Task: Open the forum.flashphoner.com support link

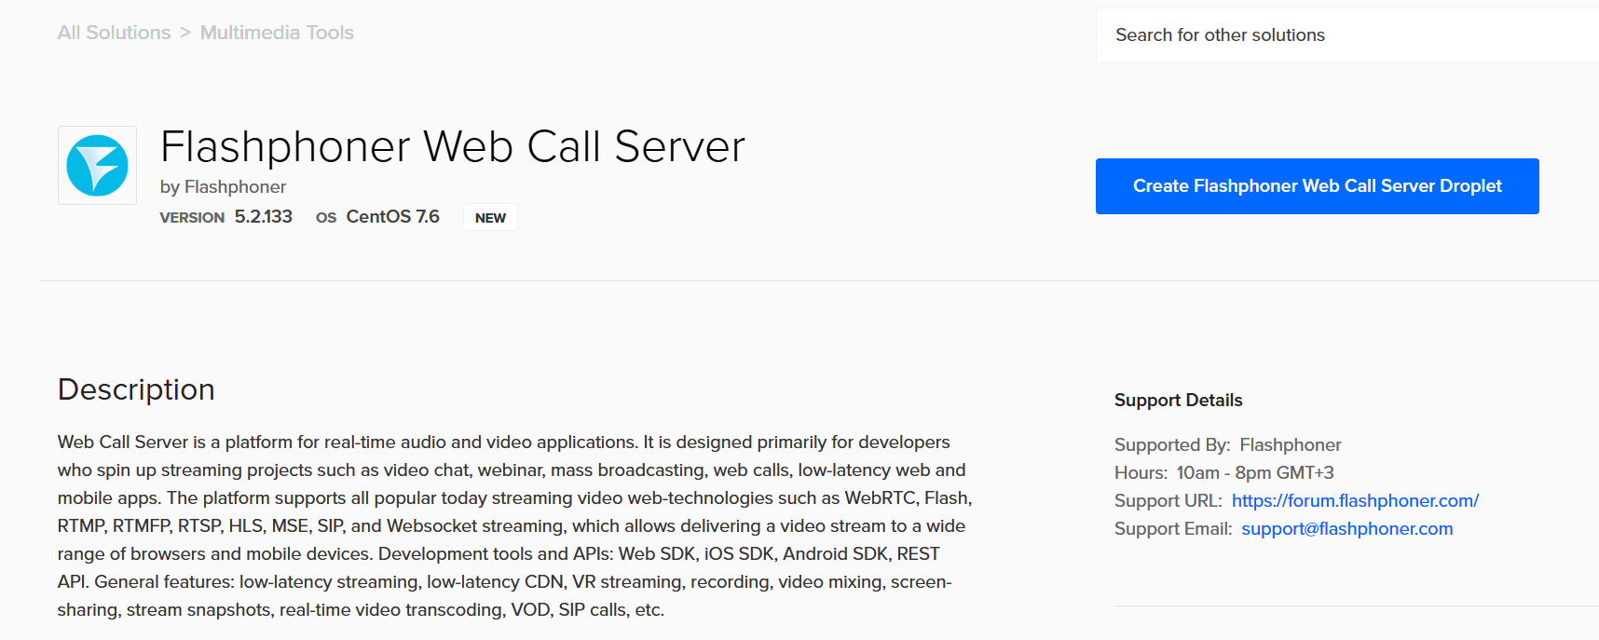Action: pos(1355,501)
